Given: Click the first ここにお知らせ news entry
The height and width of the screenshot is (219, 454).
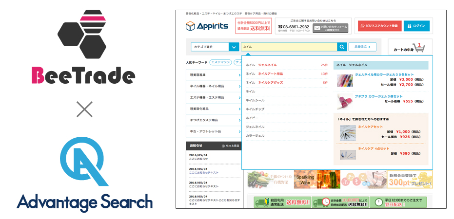Looking at the screenshot, I should click(198, 159).
